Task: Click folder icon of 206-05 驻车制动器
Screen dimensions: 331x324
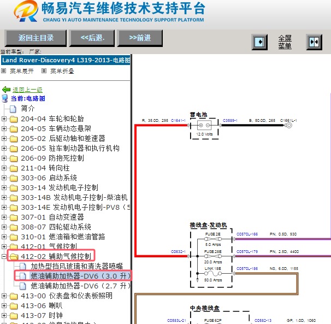Action: 14,149
